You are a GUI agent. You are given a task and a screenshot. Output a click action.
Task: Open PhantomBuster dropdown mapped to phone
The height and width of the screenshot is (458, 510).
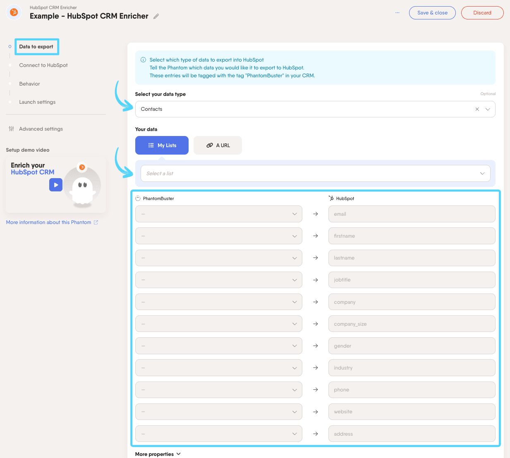(219, 390)
